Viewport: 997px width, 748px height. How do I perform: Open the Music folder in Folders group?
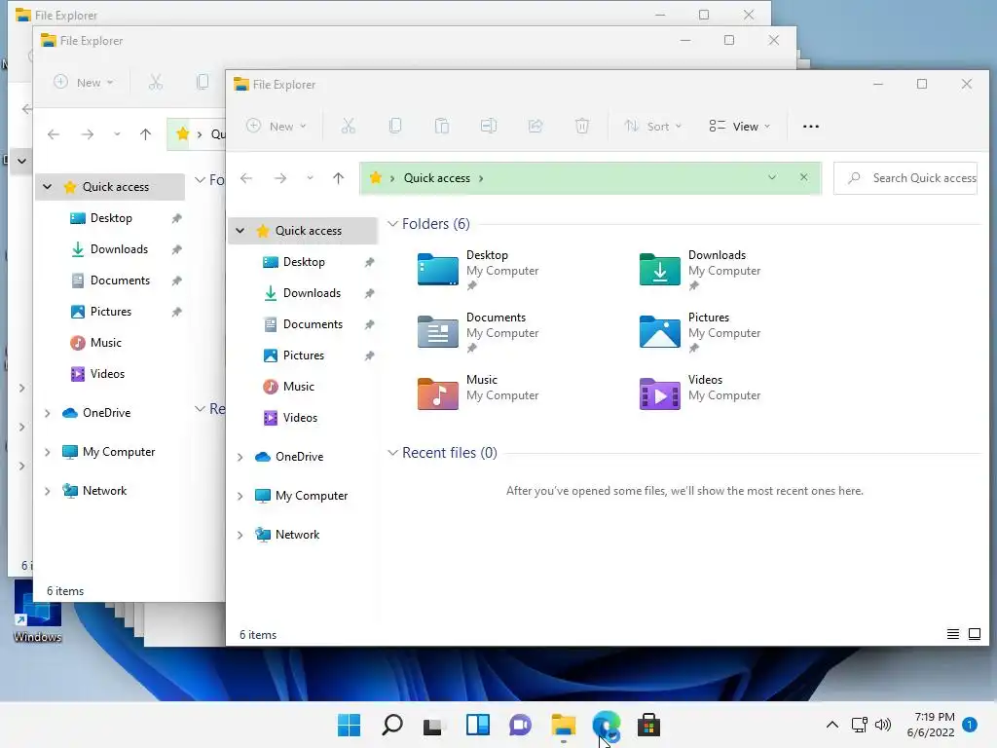(x=437, y=393)
